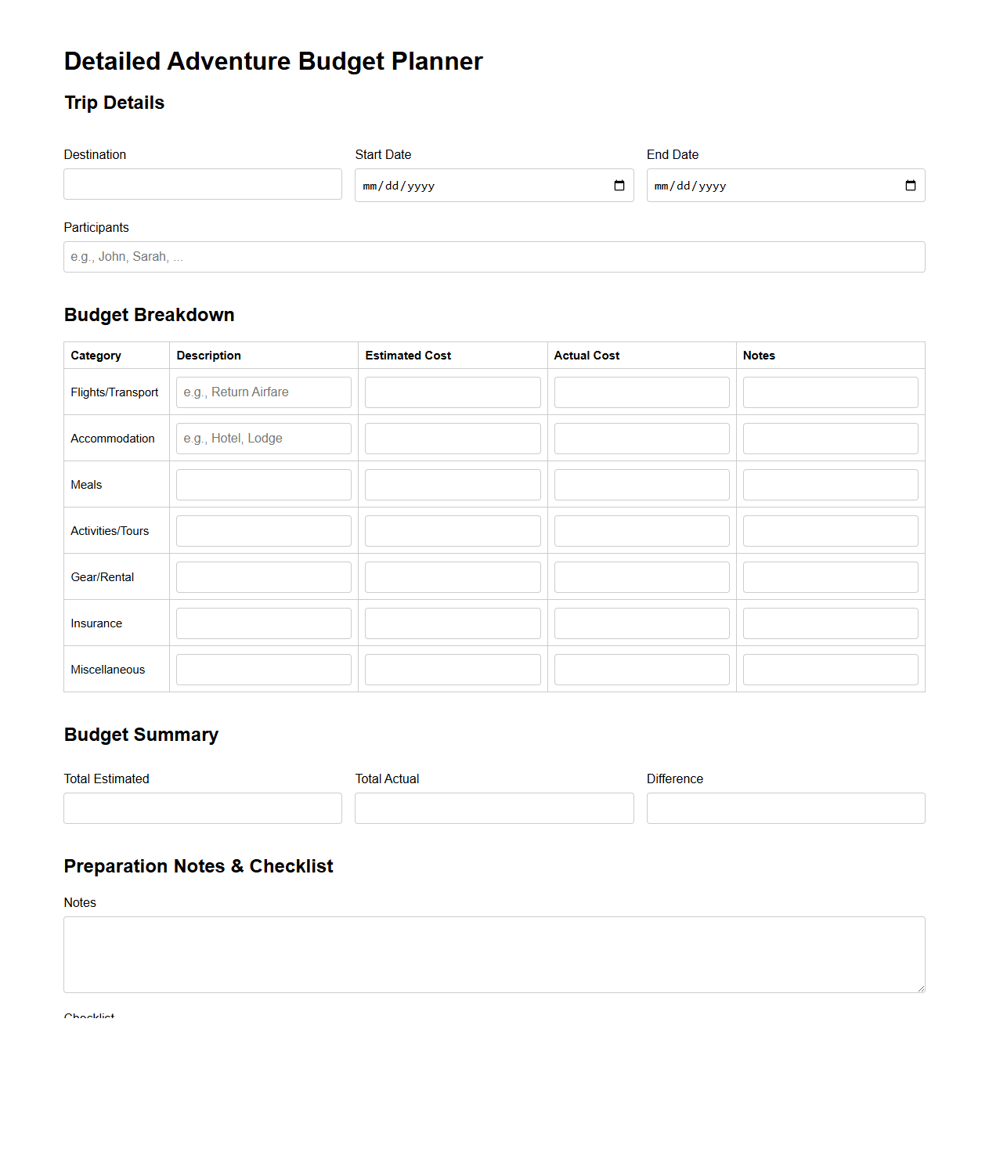The image size is (989, 1156).
Task: Click the Notes textarea resize handle
Action: pyautogui.click(x=921, y=987)
